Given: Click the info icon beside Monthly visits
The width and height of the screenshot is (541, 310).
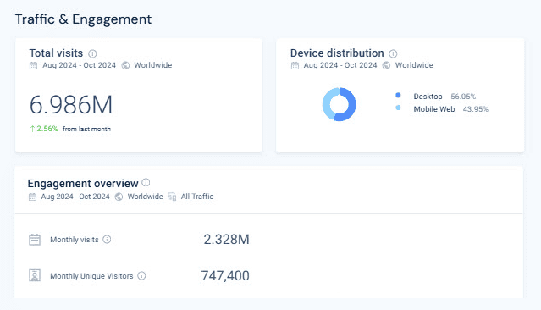Looking at the screenshot, I should (107, 239).
